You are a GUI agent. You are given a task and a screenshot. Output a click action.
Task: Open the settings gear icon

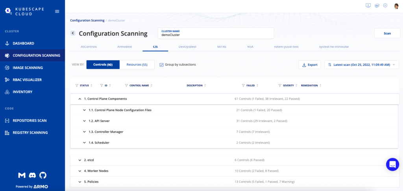[x=385, y=6]
